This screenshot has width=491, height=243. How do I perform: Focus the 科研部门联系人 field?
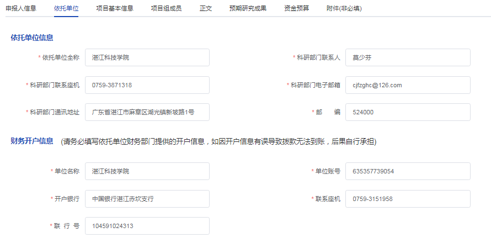click(408, 57)
